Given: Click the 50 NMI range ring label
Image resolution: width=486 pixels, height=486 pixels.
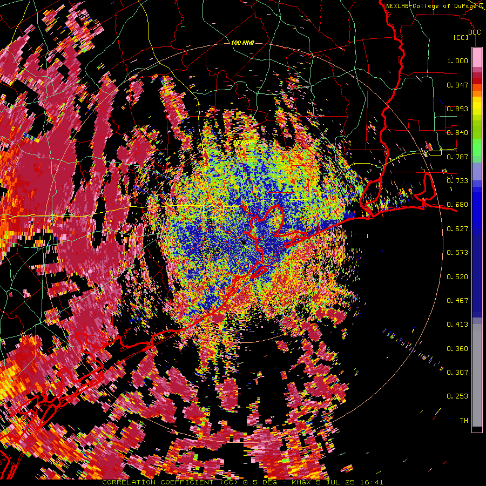Looking at the screenshot, I should 242,143.
